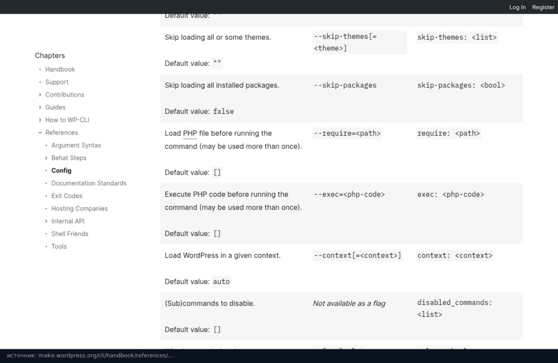Click (Sub)commands to disable text

[210, 304]
